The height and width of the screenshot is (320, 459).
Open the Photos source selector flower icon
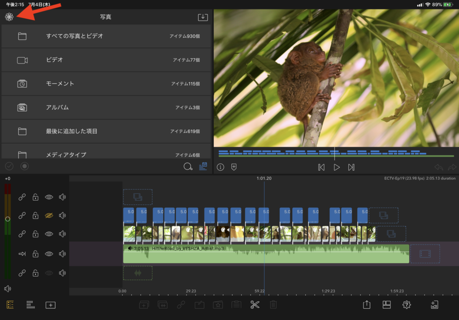(x=9, y=17)
